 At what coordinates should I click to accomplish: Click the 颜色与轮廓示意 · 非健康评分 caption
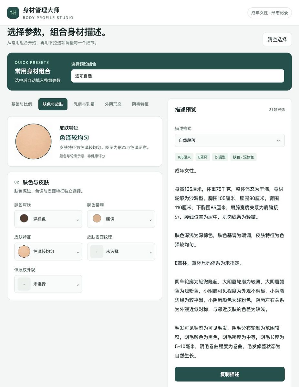coord(82,156)
